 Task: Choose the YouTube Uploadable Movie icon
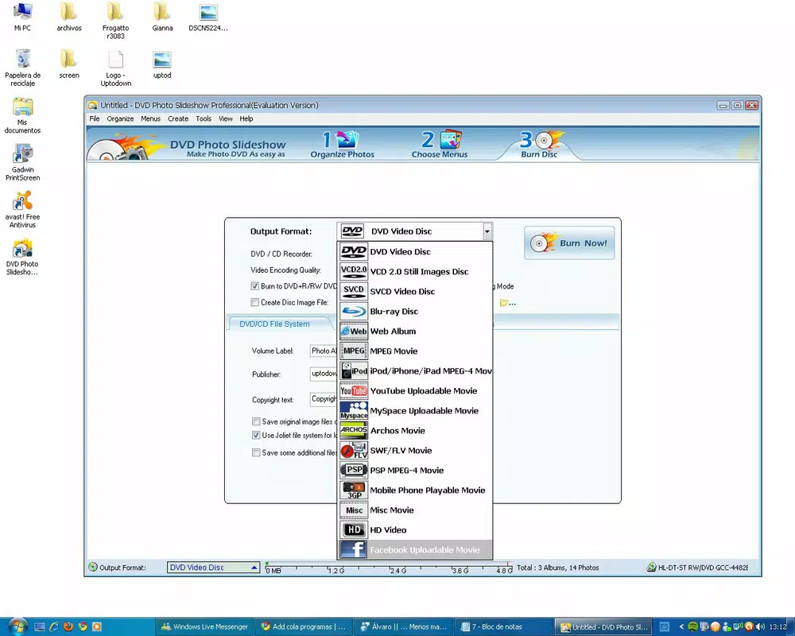coord(354,390)
